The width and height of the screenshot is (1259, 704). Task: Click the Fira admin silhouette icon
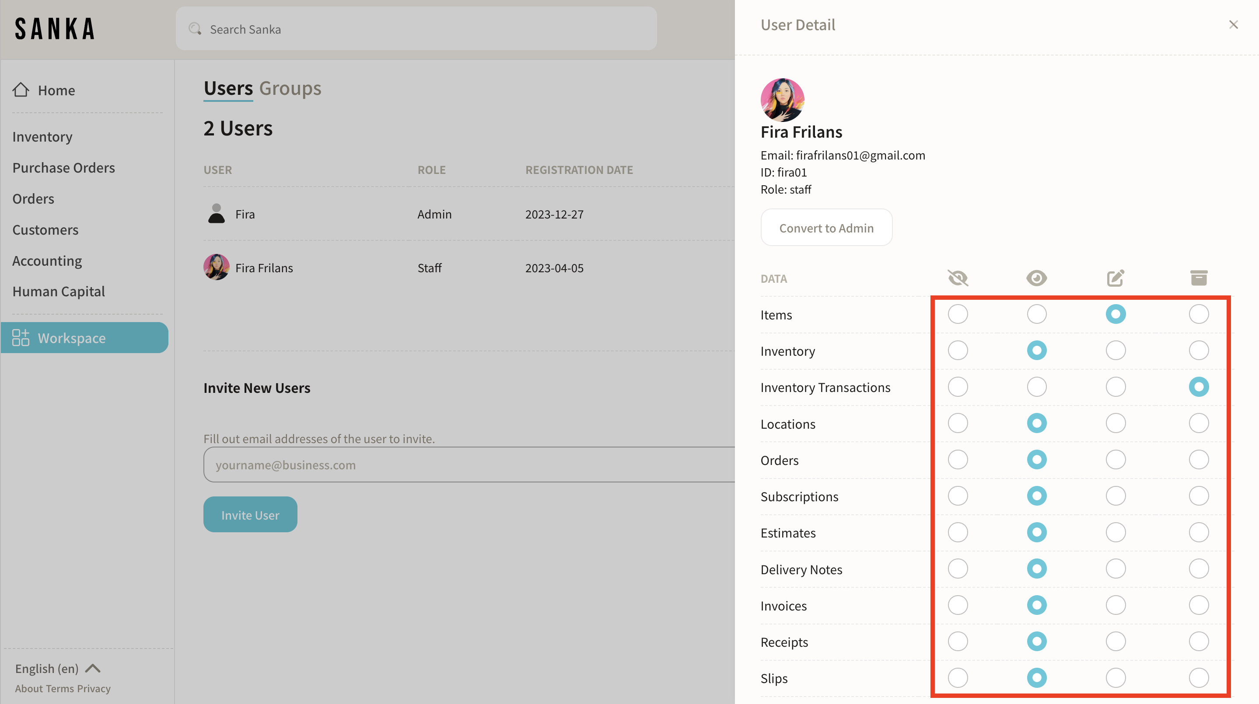click(216, 214)
